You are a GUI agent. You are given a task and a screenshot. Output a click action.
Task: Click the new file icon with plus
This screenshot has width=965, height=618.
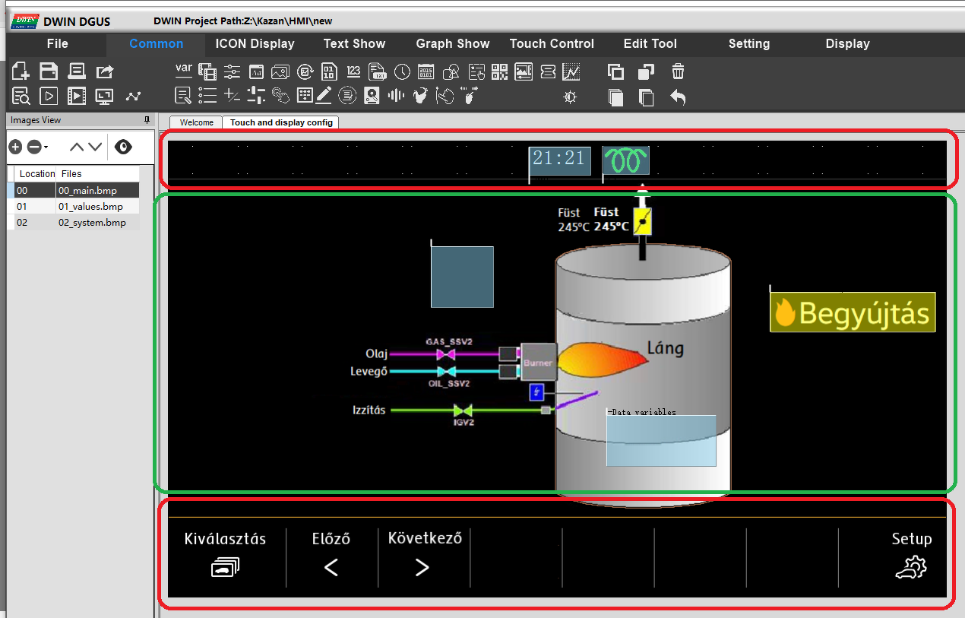(x=21, y=71)
